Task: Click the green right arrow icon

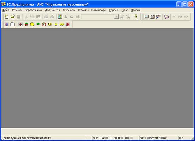Action: 38,24
